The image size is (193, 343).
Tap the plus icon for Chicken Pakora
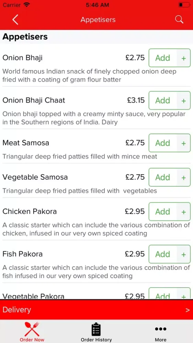coord(184,212)
